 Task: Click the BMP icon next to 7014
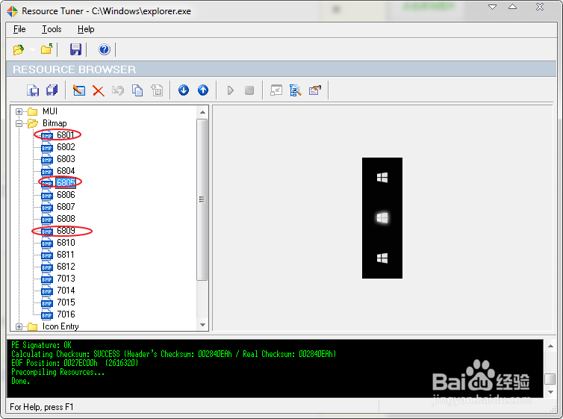click(47, 291)
